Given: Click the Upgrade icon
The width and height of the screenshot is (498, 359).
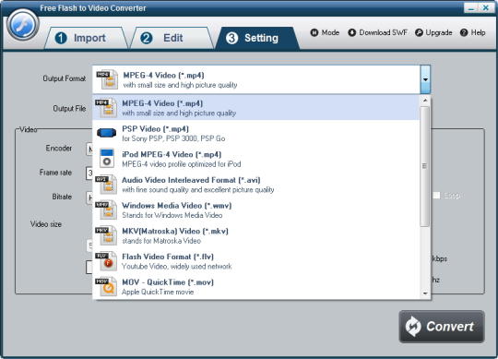Looking at the screenshot, I should tap(419, 32).
